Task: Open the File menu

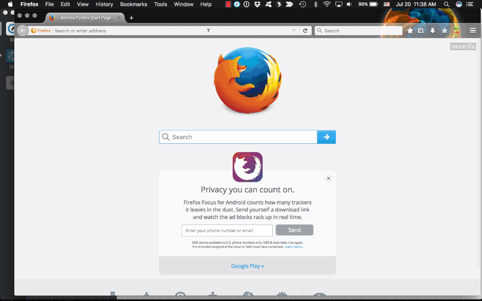Action: click(x=50, y=4)
